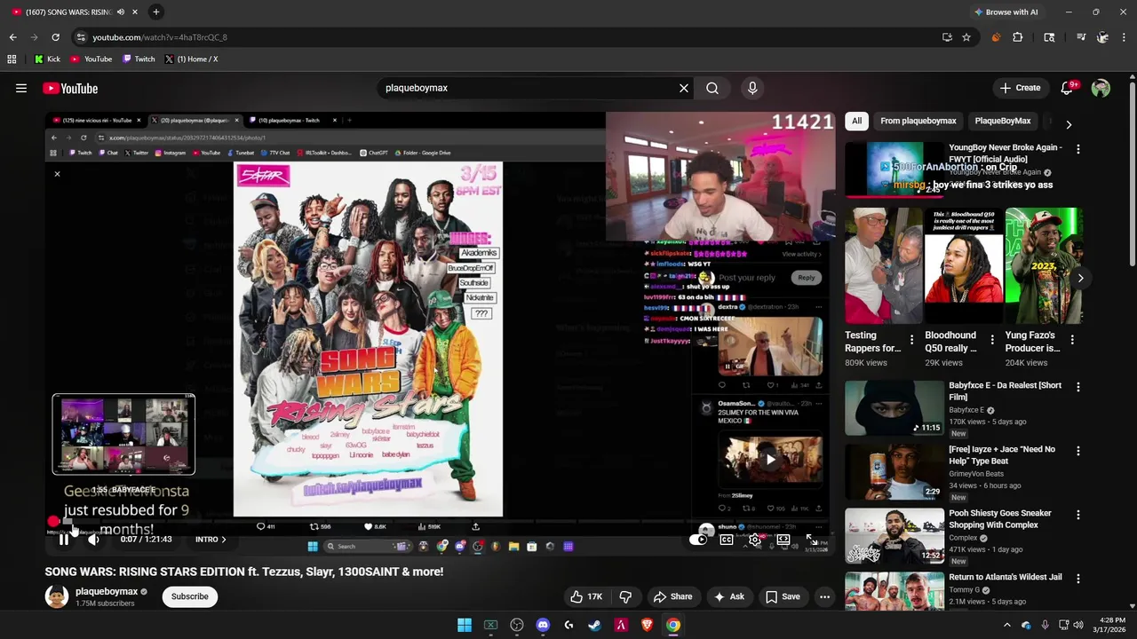
Task: Open Steam from the taskbar
Action: coord(594,625)
